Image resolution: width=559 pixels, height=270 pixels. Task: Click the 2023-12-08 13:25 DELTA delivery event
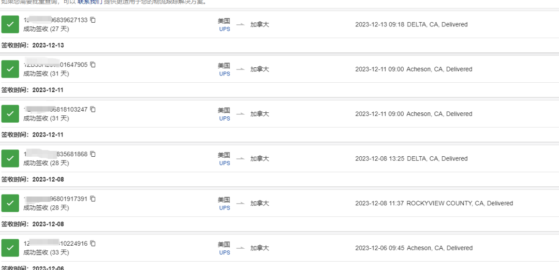tap(411, 158)
